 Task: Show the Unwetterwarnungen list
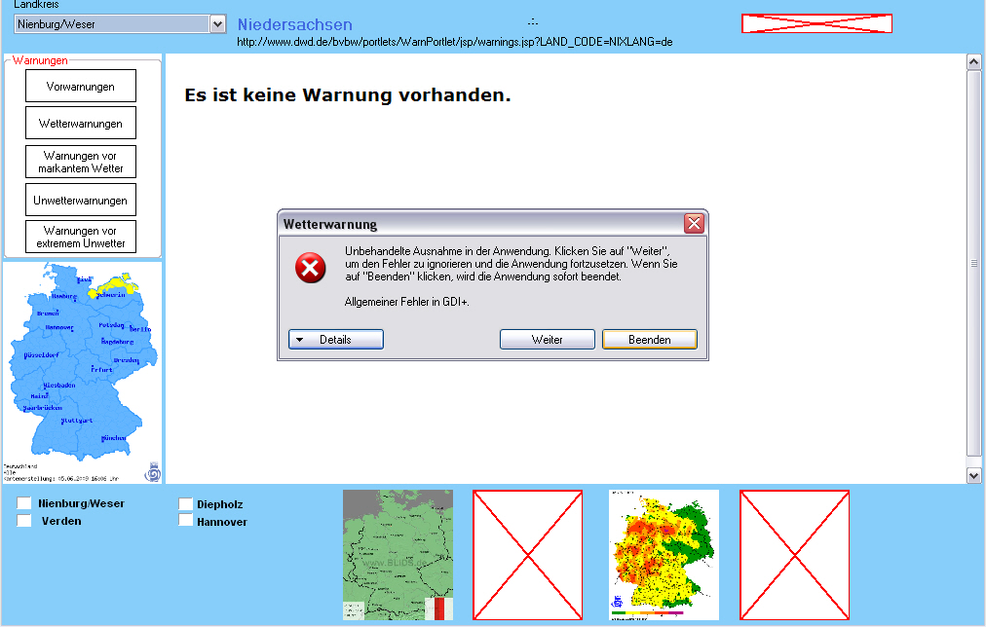tap(81, 201)
